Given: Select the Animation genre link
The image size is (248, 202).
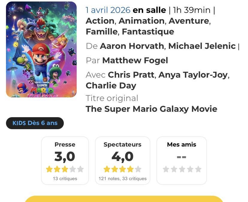Looking at the screenshot, I should point(141,21).
